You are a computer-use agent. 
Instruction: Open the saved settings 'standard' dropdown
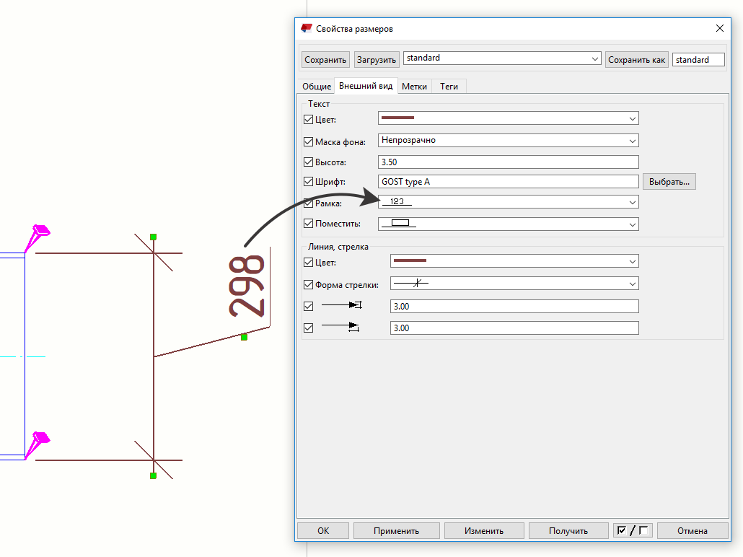click(502, 59)
